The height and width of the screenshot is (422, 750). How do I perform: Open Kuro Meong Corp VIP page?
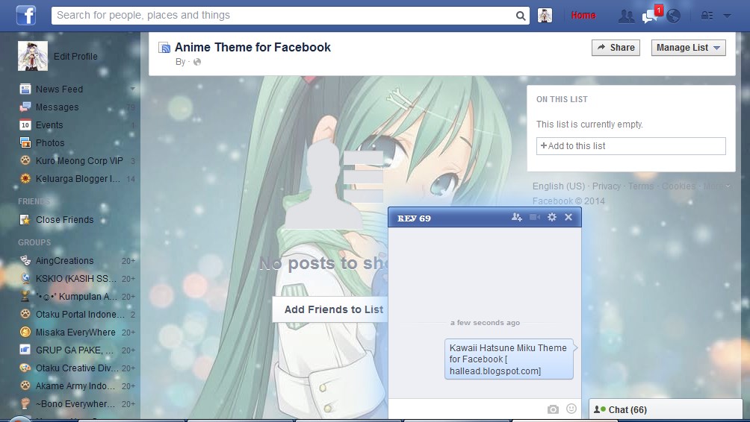[79, 161]
